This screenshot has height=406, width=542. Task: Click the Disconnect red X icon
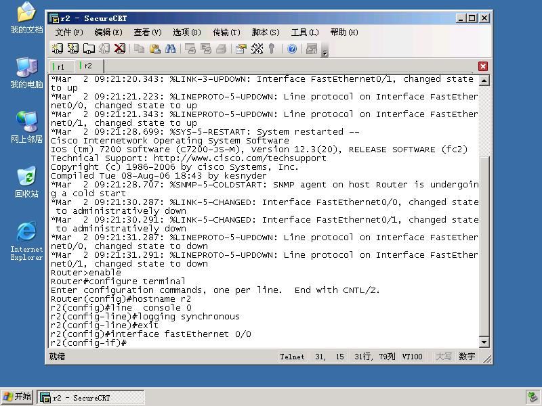coord(120,49)
